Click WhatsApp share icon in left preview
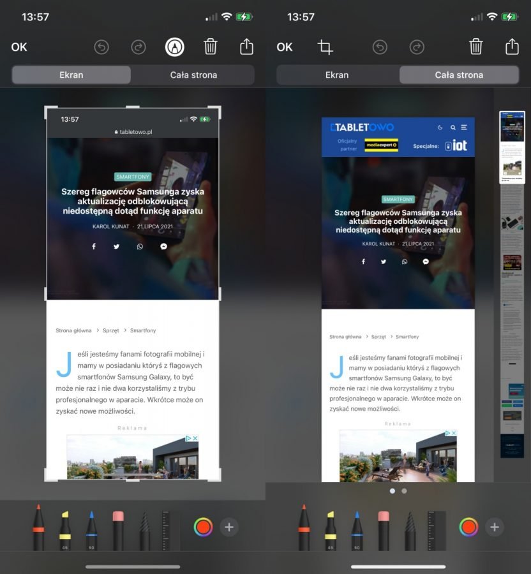531x574 pixels. [x=140, y=246]
